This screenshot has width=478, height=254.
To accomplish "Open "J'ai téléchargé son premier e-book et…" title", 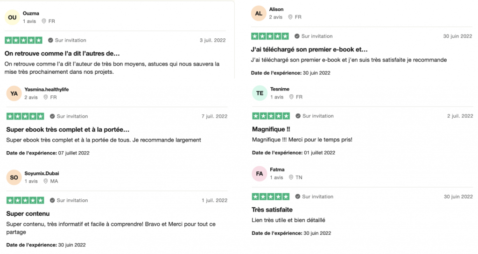I will tap(309, 49).
